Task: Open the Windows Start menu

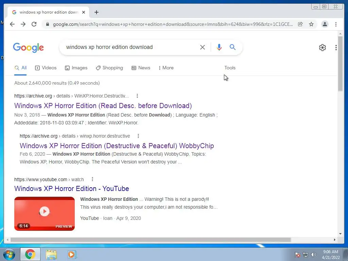Action: 9,254
